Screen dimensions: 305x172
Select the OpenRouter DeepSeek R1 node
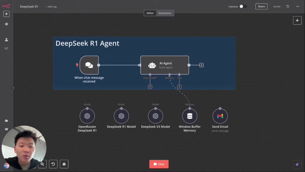click(87, 116)
